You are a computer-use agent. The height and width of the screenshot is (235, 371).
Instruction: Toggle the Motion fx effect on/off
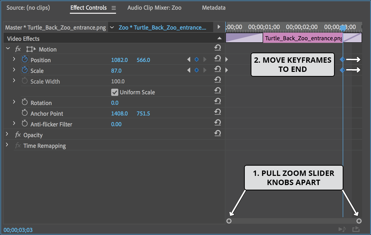[x=18, y=49]
